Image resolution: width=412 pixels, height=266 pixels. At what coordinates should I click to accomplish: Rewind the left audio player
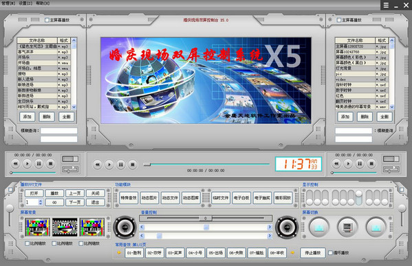click(15, 164)
